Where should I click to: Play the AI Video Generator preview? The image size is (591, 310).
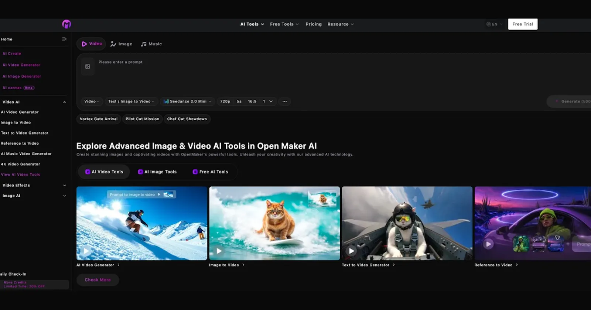[86, 251]
